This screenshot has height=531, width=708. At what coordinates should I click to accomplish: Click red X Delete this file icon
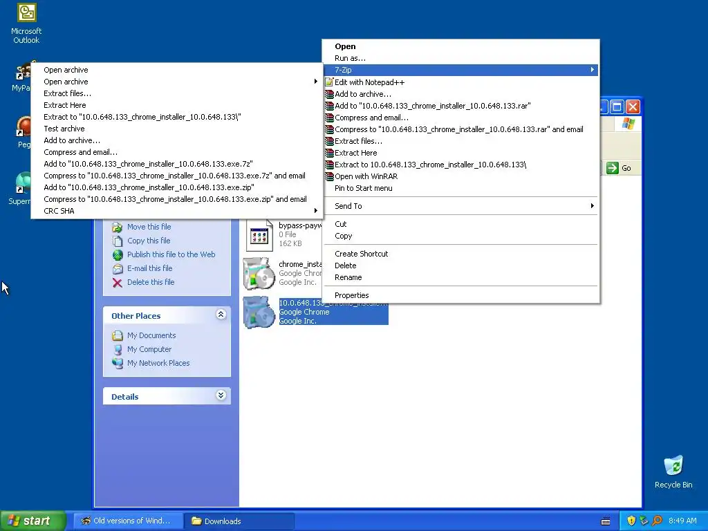click(118, 283)
